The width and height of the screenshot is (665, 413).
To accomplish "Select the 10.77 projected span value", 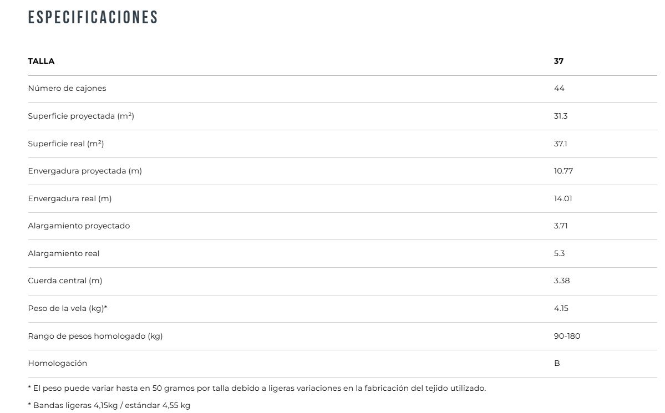I will point(563,171).
